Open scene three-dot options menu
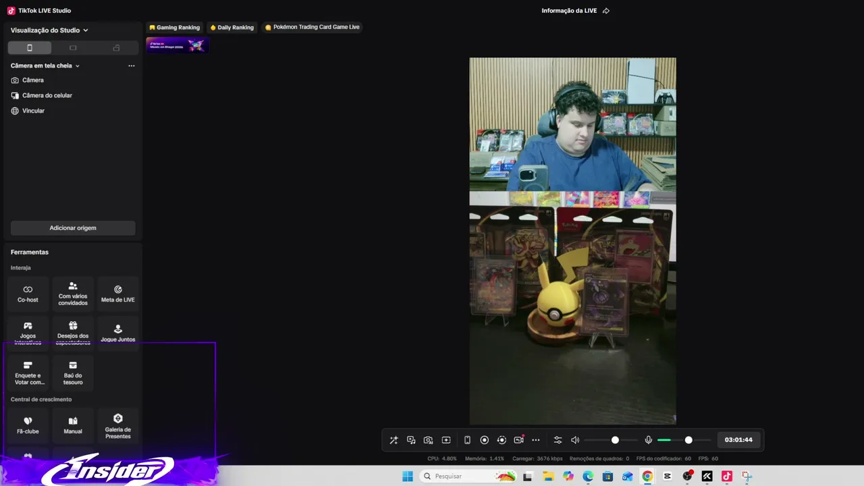 click(x=132, y=65)
